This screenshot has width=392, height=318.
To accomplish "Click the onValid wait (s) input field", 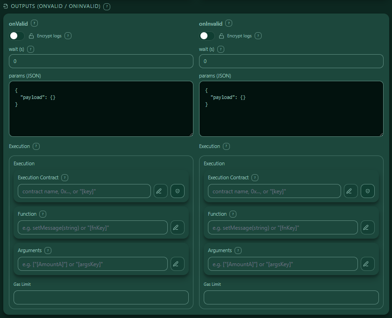I will point(101,61).
